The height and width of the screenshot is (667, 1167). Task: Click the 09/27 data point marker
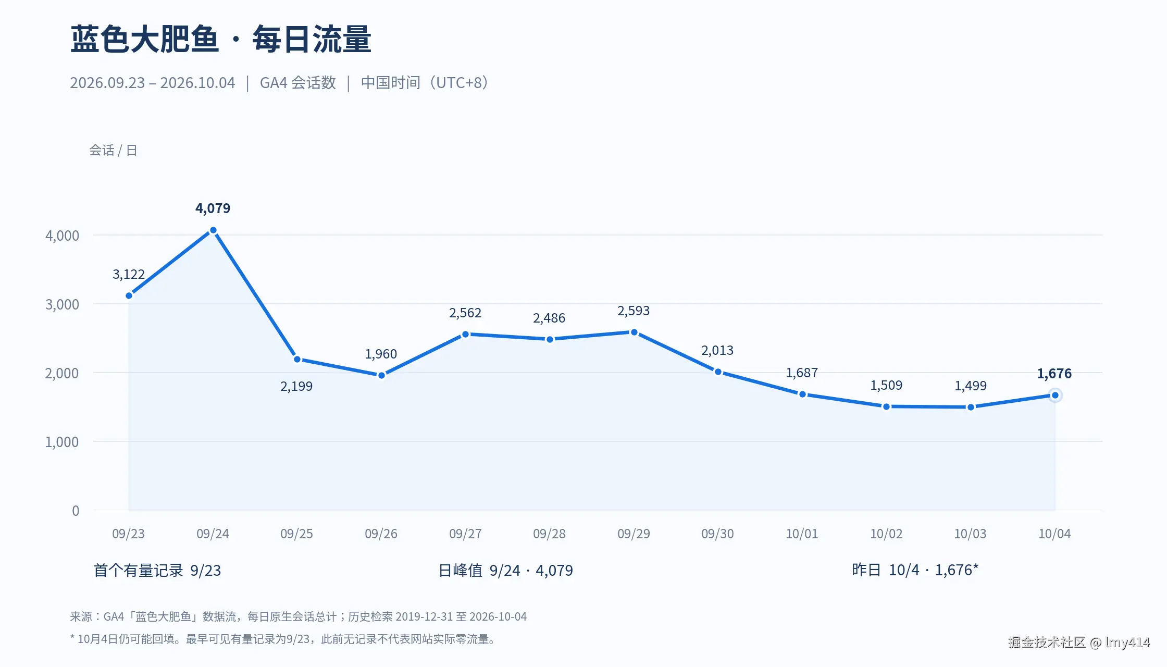click(466, 335)
